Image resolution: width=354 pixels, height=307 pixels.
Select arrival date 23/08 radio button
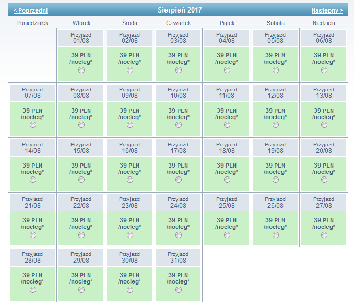click(x=130, y=235)
